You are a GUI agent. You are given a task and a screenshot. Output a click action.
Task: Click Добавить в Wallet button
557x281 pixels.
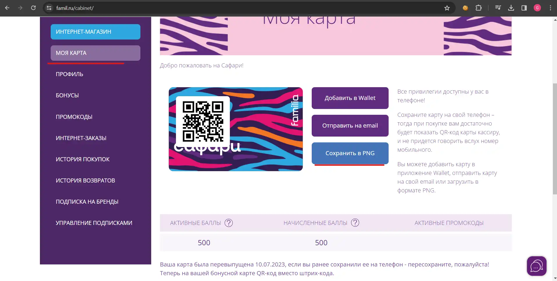coord(350,98)
